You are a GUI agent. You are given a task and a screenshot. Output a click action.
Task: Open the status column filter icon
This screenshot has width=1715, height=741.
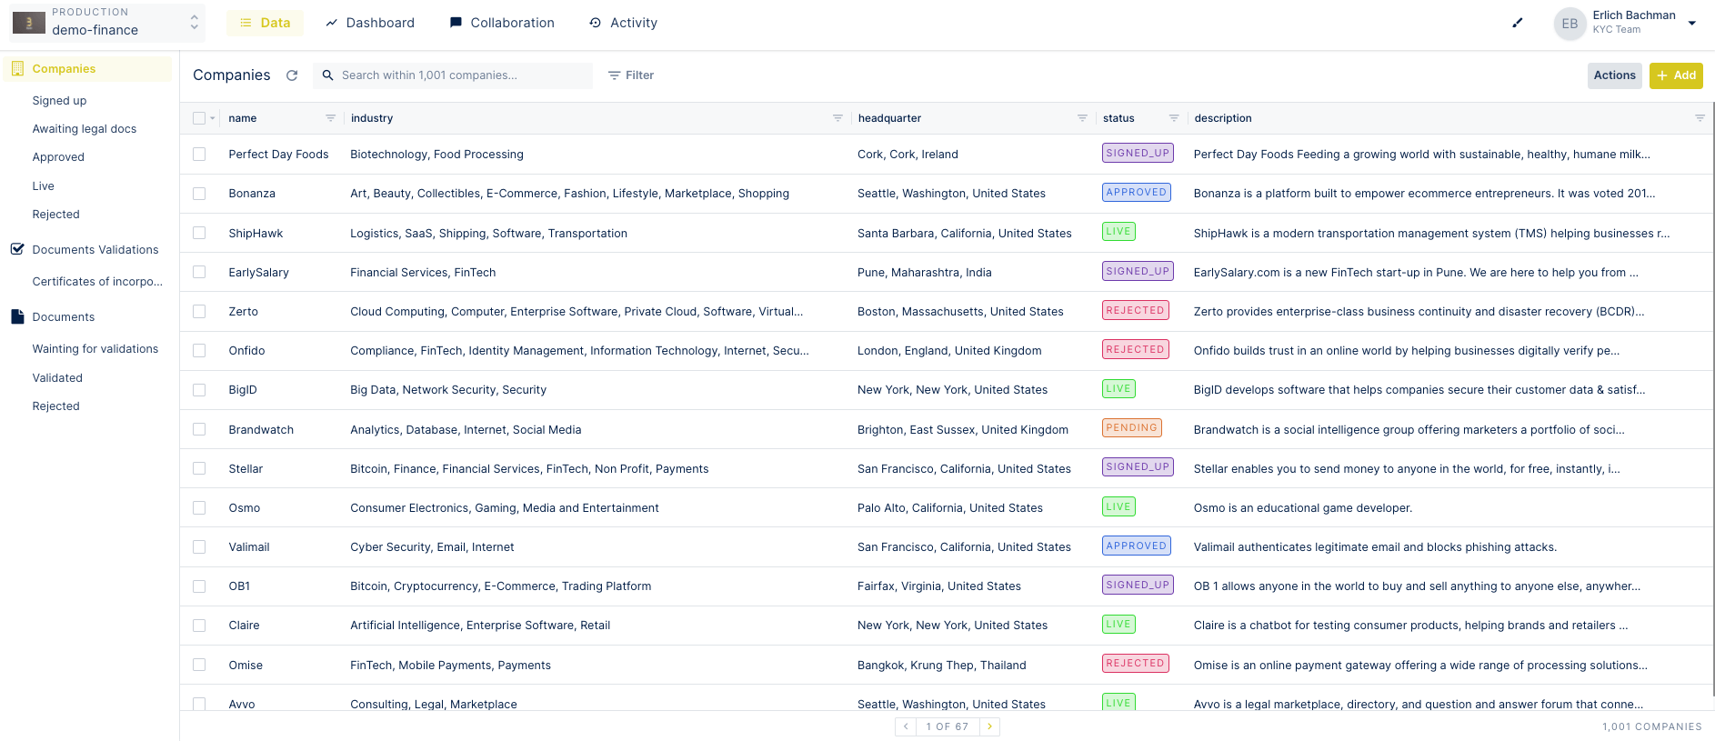tap(1174, 118)
